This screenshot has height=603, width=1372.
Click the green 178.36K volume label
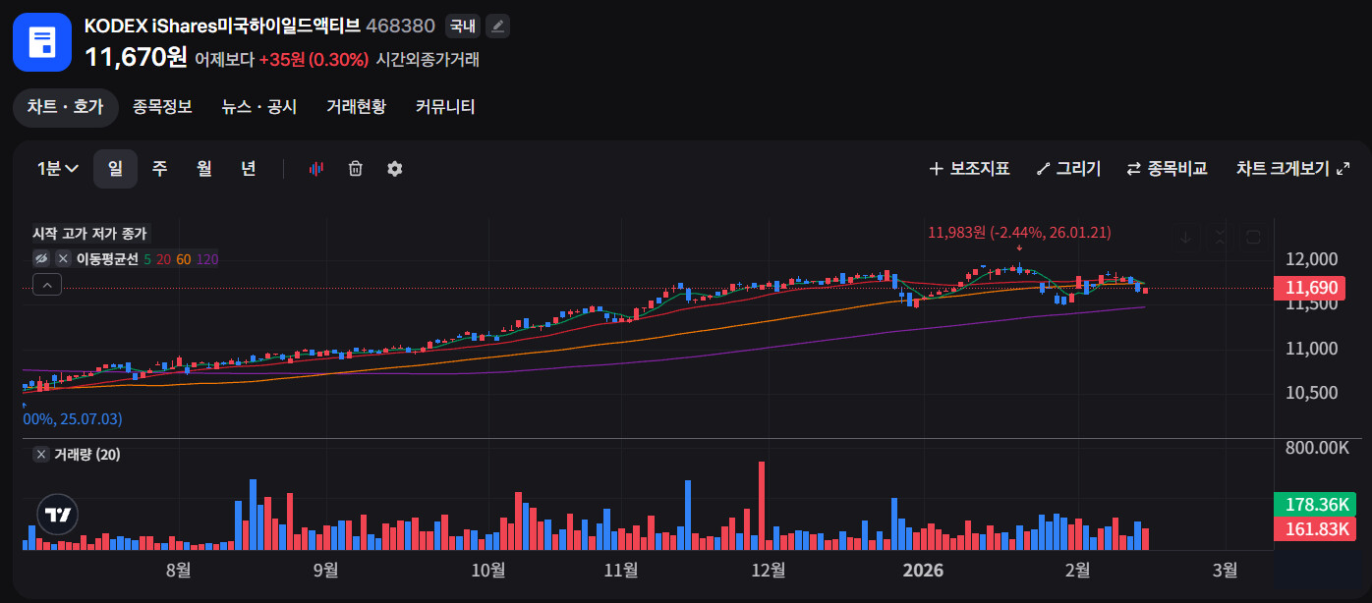[1314, 505]
